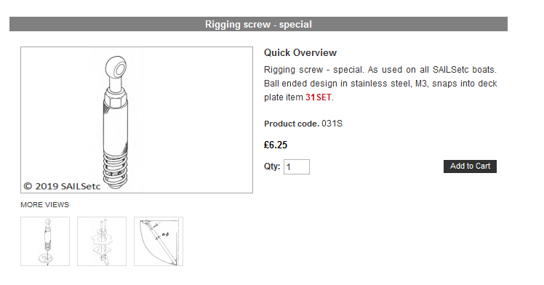Click the threaded coil end of the drawing
Screen dimensions: 544x285
[x=116, y=171]
